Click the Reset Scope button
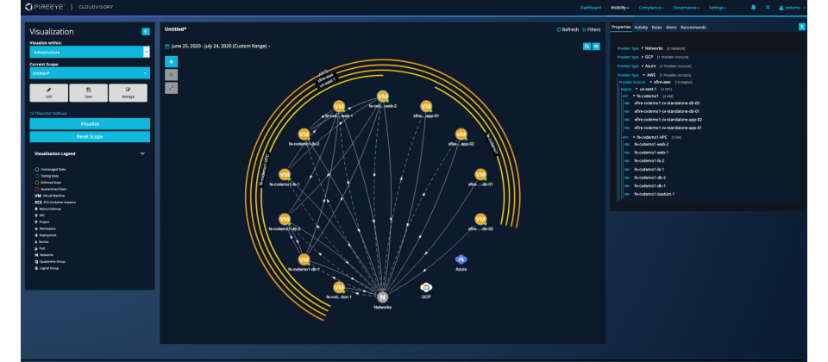The height and width of the screenshot is (362, 828). [90, 137]
